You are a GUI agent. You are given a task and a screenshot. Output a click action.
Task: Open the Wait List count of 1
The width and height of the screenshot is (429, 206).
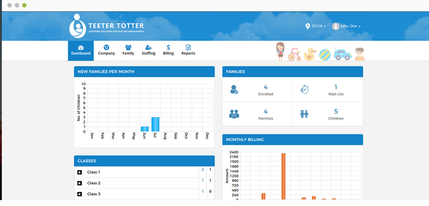(336, 87)
